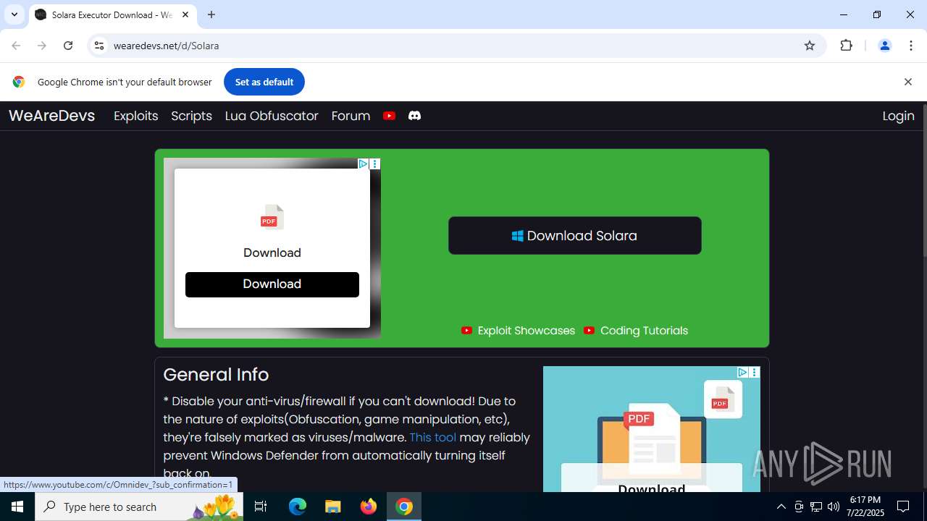Click the Login link
Viewport: 927px width, 521px height.
(898, 116)
